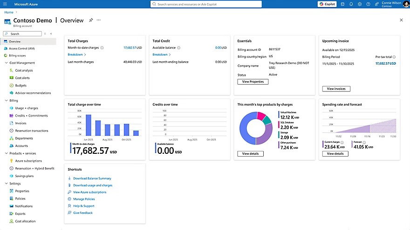This screenshot has width=410, height=230.
Task: Click Month-to-date charges info icon
Action: [x=102, y=48]
